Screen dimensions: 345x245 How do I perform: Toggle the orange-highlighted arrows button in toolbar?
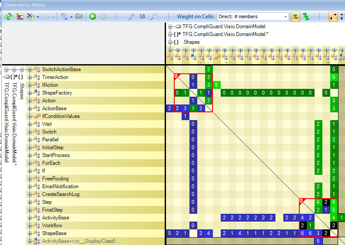click(x=333, y=16)
